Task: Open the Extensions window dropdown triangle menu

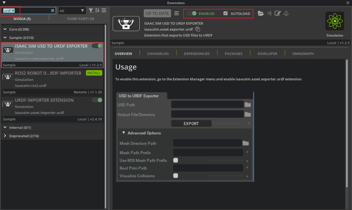Action: coord(4,3)
